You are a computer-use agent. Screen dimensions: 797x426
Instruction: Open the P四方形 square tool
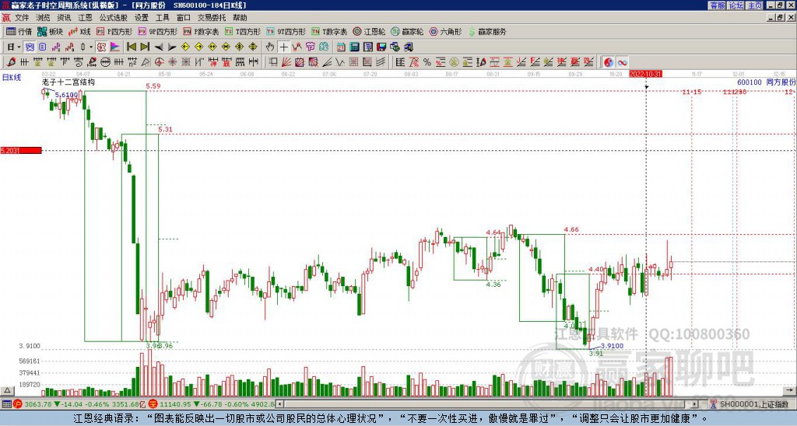coord(114,31)
